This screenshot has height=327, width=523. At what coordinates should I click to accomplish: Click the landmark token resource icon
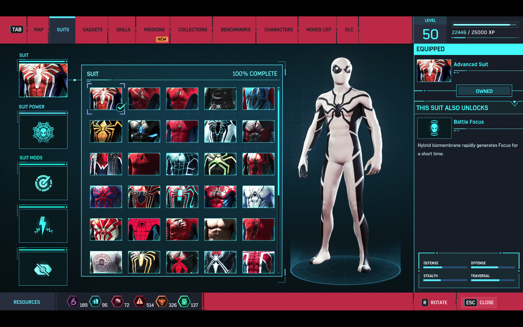tap(95, 301)
